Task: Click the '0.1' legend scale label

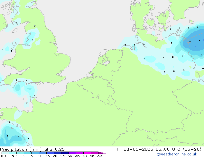Action: click(x=4, y=156)
